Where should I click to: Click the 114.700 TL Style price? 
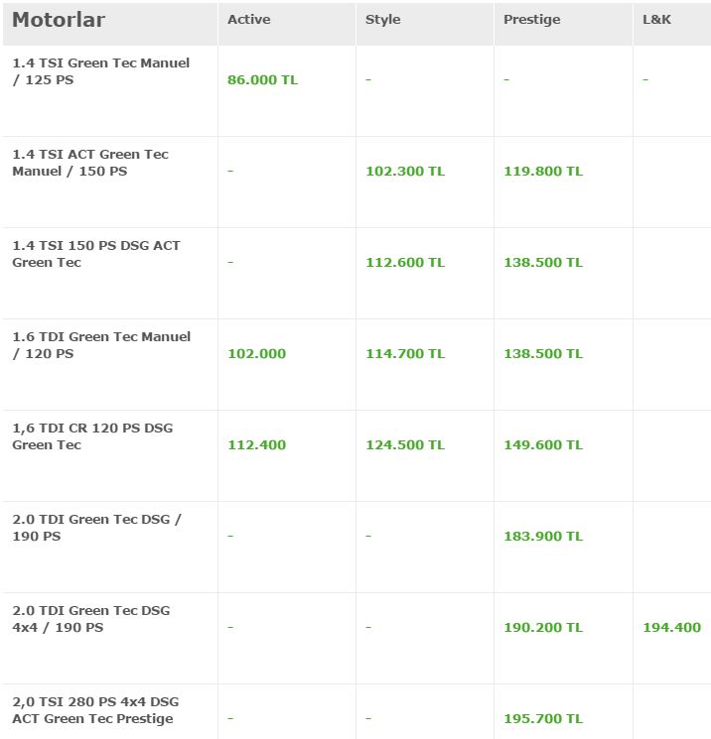point(405,354)
